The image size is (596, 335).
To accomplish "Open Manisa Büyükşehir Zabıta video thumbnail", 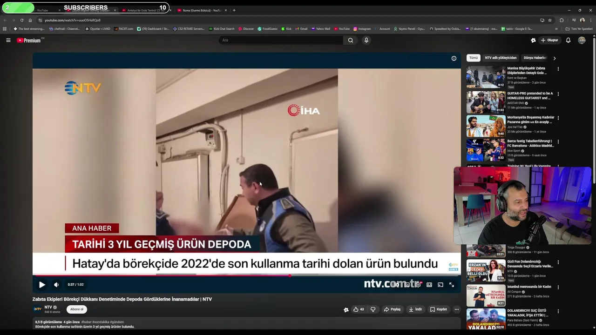I will 486,77.
